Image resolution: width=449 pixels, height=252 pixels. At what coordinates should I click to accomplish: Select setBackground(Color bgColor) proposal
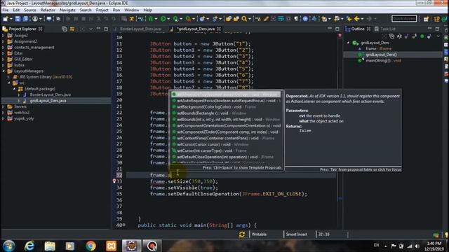coord(226,107)
